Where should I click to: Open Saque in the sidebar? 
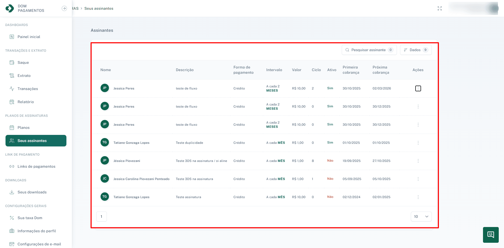pos(23,62)
